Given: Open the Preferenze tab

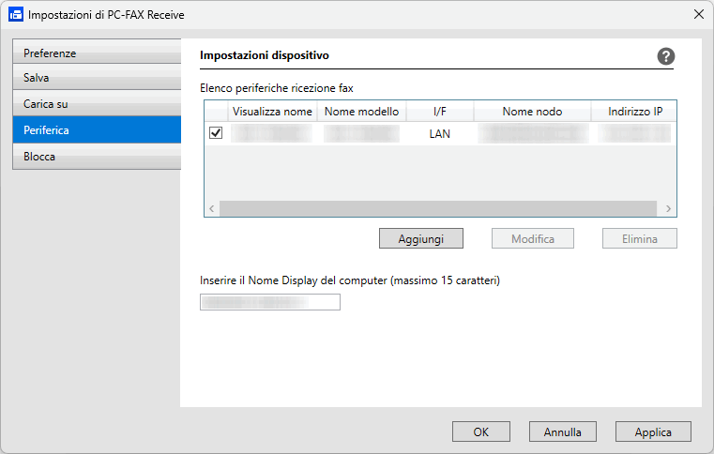Looking at the screenshot, I should [x=97, y=53].
